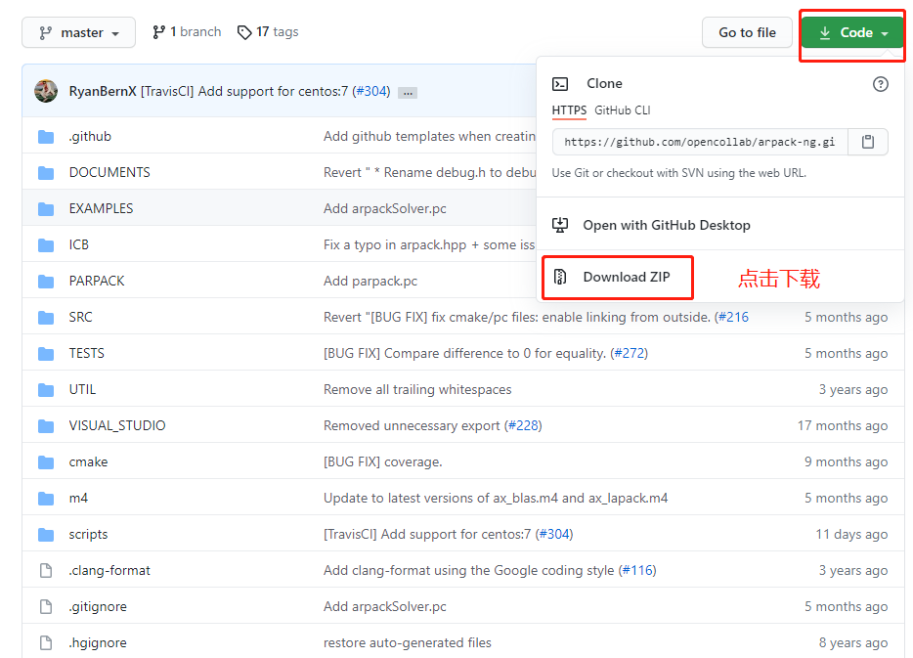Open the PARPACK folder
Image resolution: width=913 pixels, height=658 pixels.
pyautogui.click(x=97, y=281)
